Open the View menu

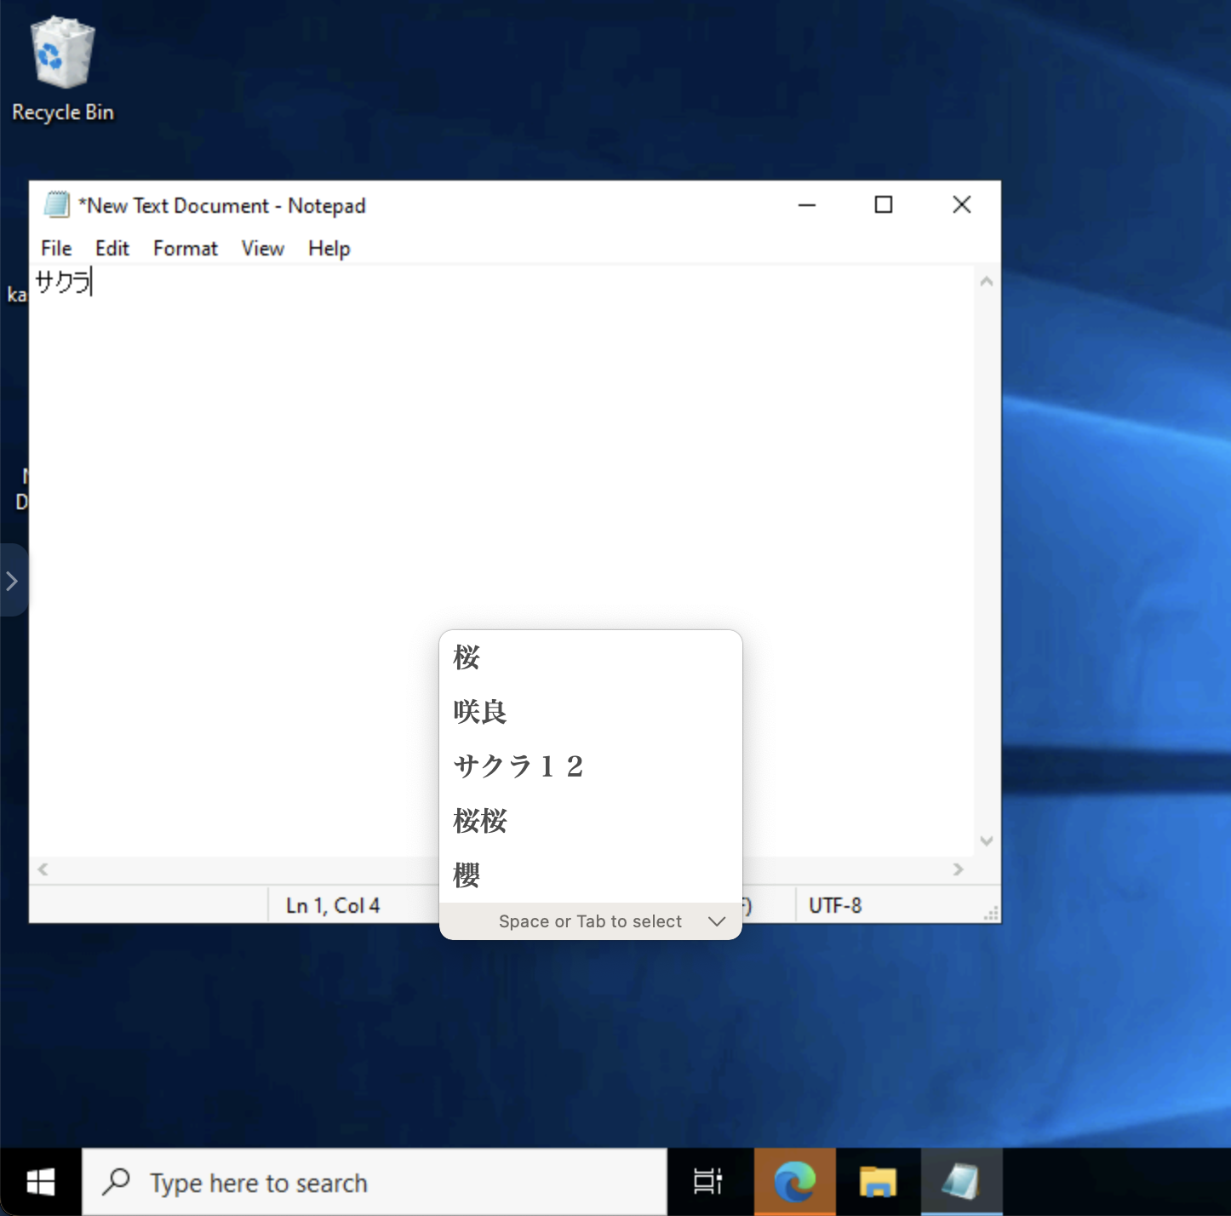(x=261, y=248)
